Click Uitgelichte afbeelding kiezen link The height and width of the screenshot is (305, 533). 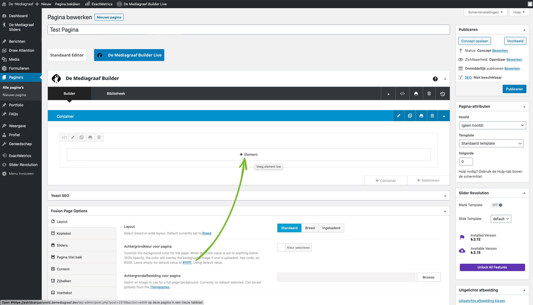(482, 301)
